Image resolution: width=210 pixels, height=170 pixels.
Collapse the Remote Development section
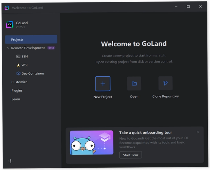[8, 48]
